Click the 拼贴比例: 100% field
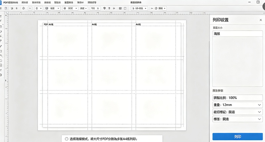Viewport: 265px width, 142px height. coord(238,98)
